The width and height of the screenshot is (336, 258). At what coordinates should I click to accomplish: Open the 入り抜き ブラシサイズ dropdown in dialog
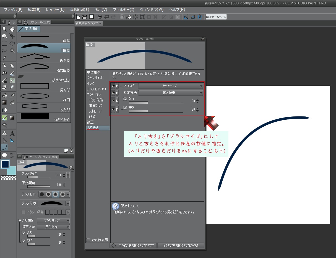tap(171, 86)
